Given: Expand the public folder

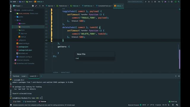Looking at the screenshot, I should (x=15, y=17).
